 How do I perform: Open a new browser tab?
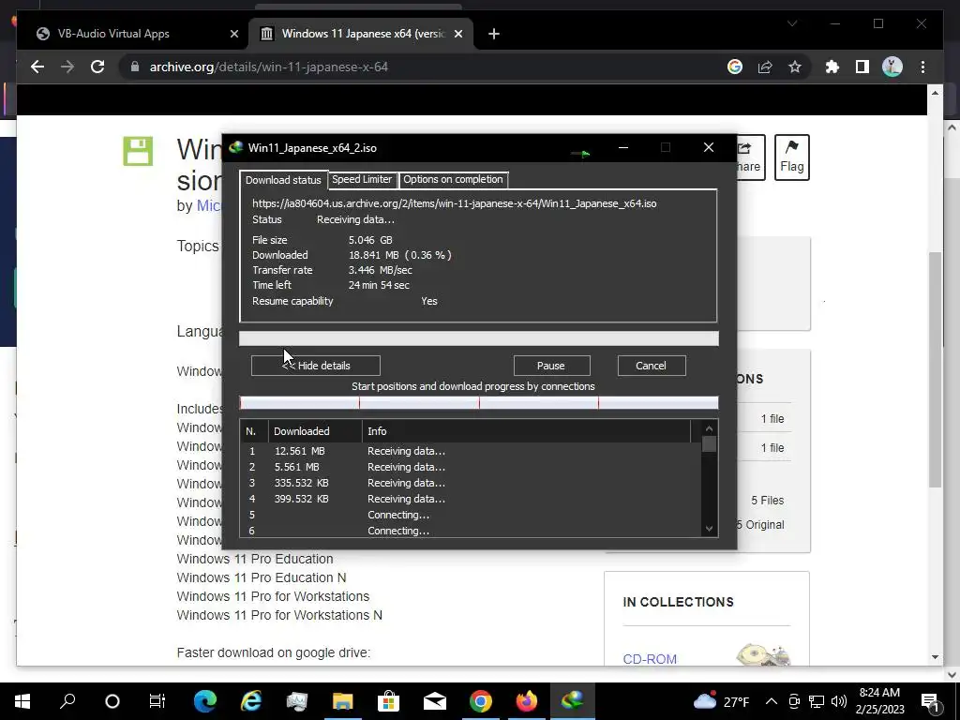tap(493, 34)
